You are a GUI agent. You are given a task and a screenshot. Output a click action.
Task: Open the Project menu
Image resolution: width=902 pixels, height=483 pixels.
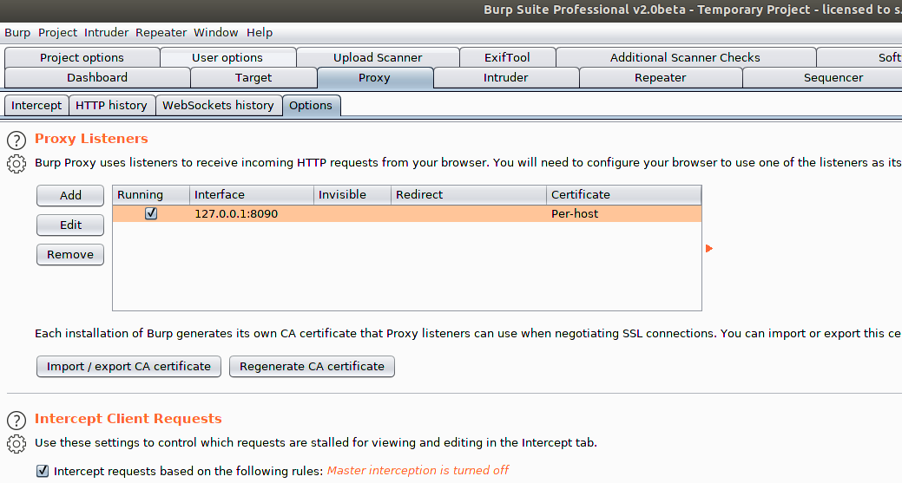coord(57,33)
